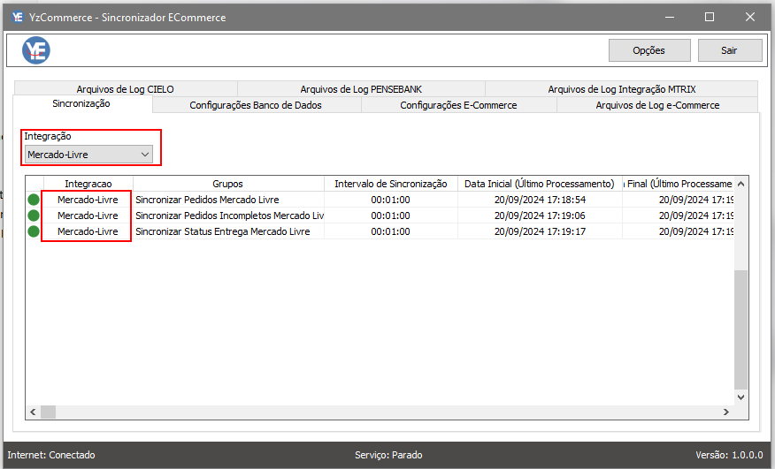Click 00:01:00 interval in Pedidos Incompletos row
The image size is (775, 469).
tap(390, 216)
